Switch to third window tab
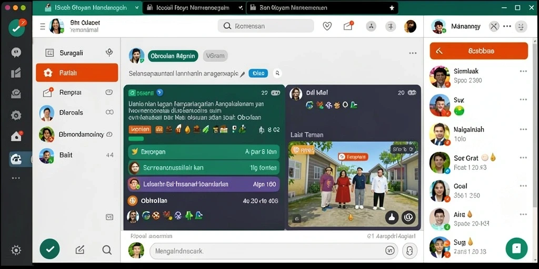539x269 pixels. point(322,8)
